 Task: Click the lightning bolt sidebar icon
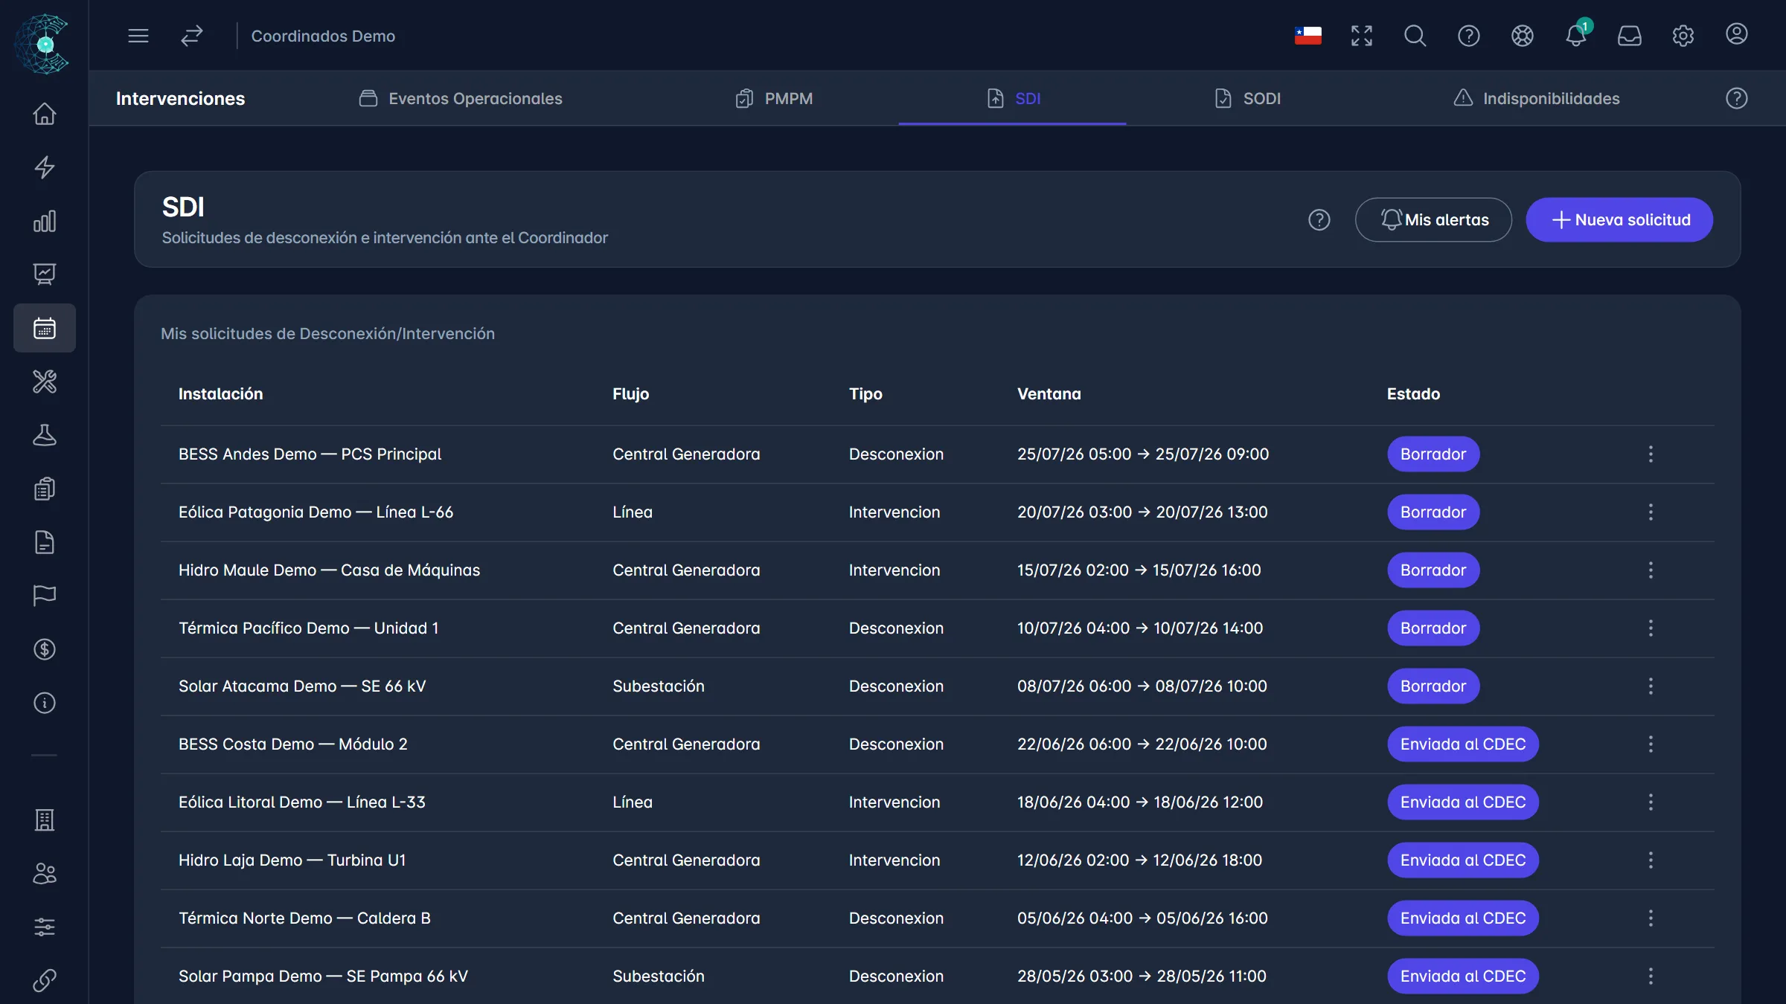[45, 167]
